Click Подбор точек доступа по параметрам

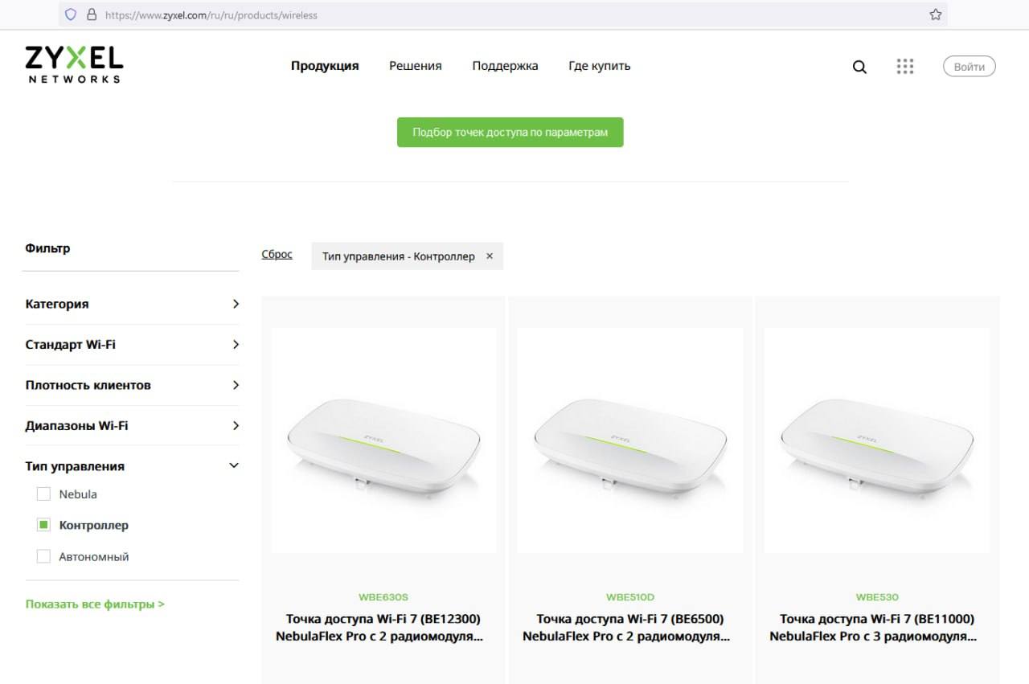tap(510, 133)
